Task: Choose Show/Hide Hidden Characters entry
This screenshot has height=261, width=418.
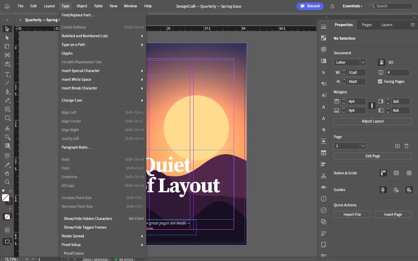Action: (x=103, y=219)
